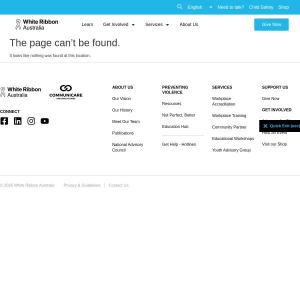
Task: Expand the Services menu
Action: [157, 24]
